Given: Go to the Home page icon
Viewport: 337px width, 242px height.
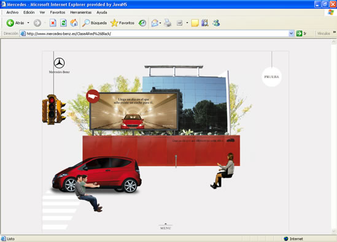Looking at the screenshot, I should click(74, 23).
